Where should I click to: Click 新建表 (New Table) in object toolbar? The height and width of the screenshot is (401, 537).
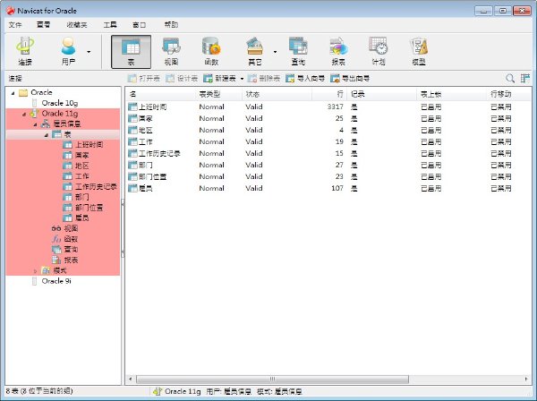tap(219, 79)
